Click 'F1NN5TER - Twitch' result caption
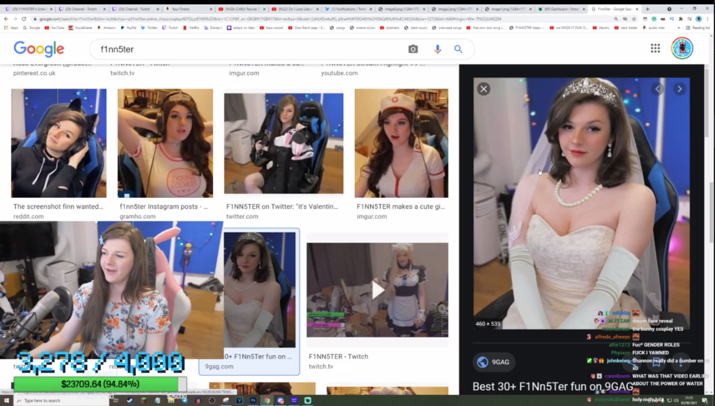The width and height of the screenshot is (715, 406). click(338, 357)
